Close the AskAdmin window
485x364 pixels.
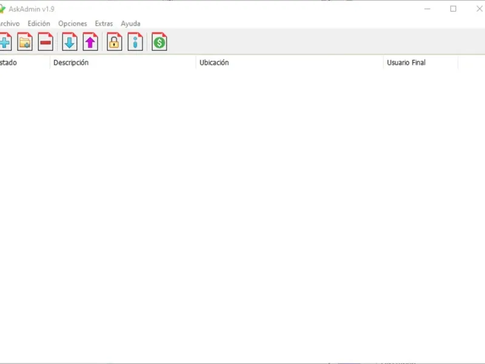click(x=479, y=9)
